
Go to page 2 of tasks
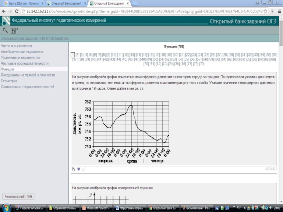pos(77,55)
